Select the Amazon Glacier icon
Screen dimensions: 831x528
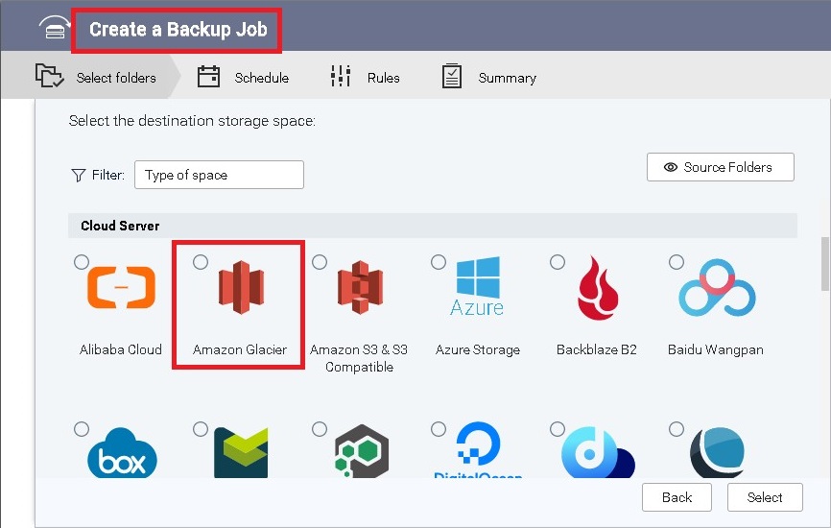tap(240, 288)
